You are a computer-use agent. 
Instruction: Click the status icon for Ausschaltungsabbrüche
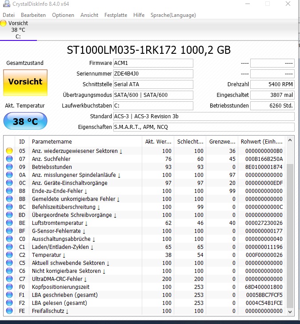click(9, 239)
